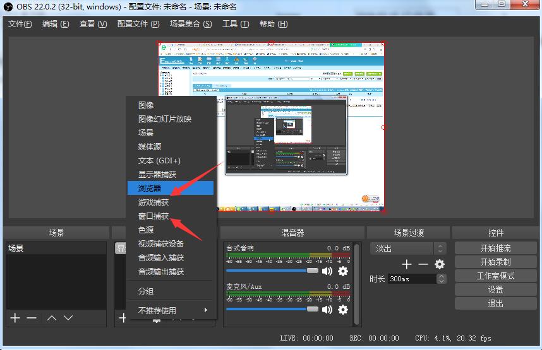Mute the 台式音响 desktop audio speaker icon
Screen dimensions: 542x350
[x=327, y=271]
